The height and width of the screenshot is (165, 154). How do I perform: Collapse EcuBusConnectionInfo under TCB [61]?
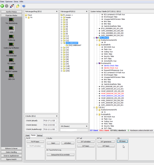pyautogui.click(x=97, y=110)
